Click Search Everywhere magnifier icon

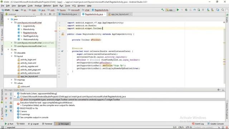coord(223,10)
